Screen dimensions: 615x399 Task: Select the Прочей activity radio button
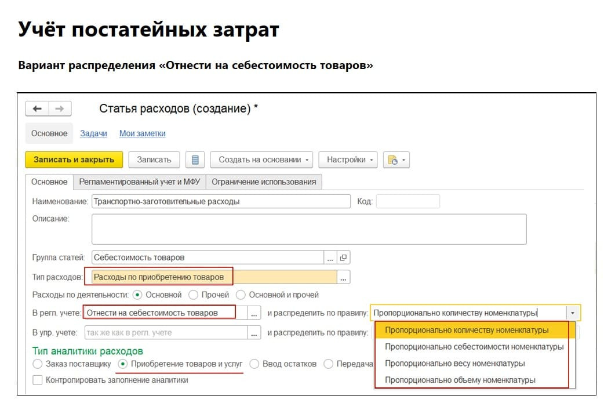coord(194,295)
